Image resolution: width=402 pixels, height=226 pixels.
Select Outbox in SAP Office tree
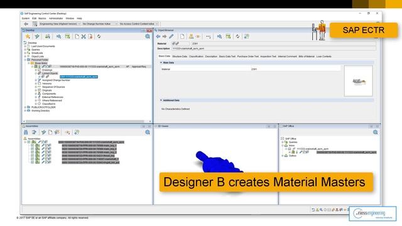(x=293, y=156)
